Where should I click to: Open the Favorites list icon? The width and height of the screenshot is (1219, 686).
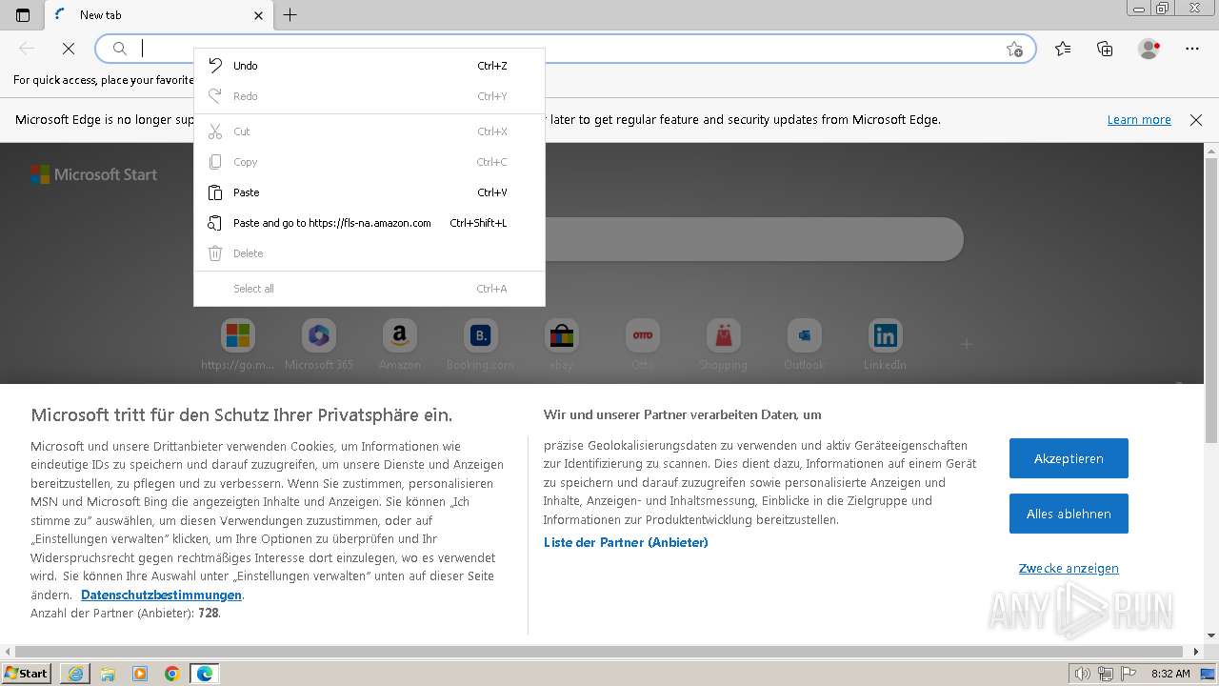coord(1063,49)
